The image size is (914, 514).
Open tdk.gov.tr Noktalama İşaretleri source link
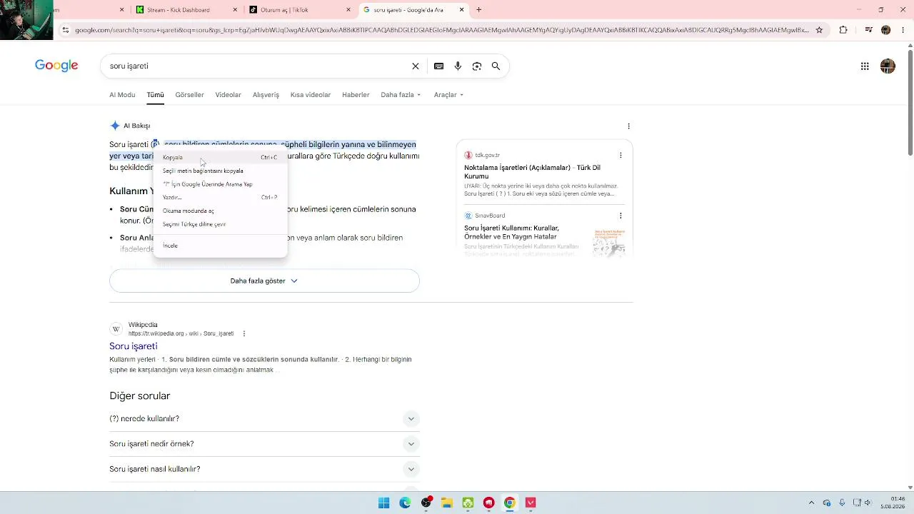532,172
